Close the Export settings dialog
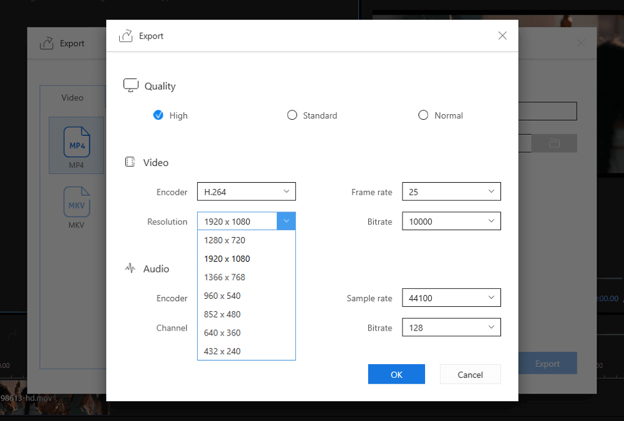This screenshot has width=624, height=421. point(502,36)
